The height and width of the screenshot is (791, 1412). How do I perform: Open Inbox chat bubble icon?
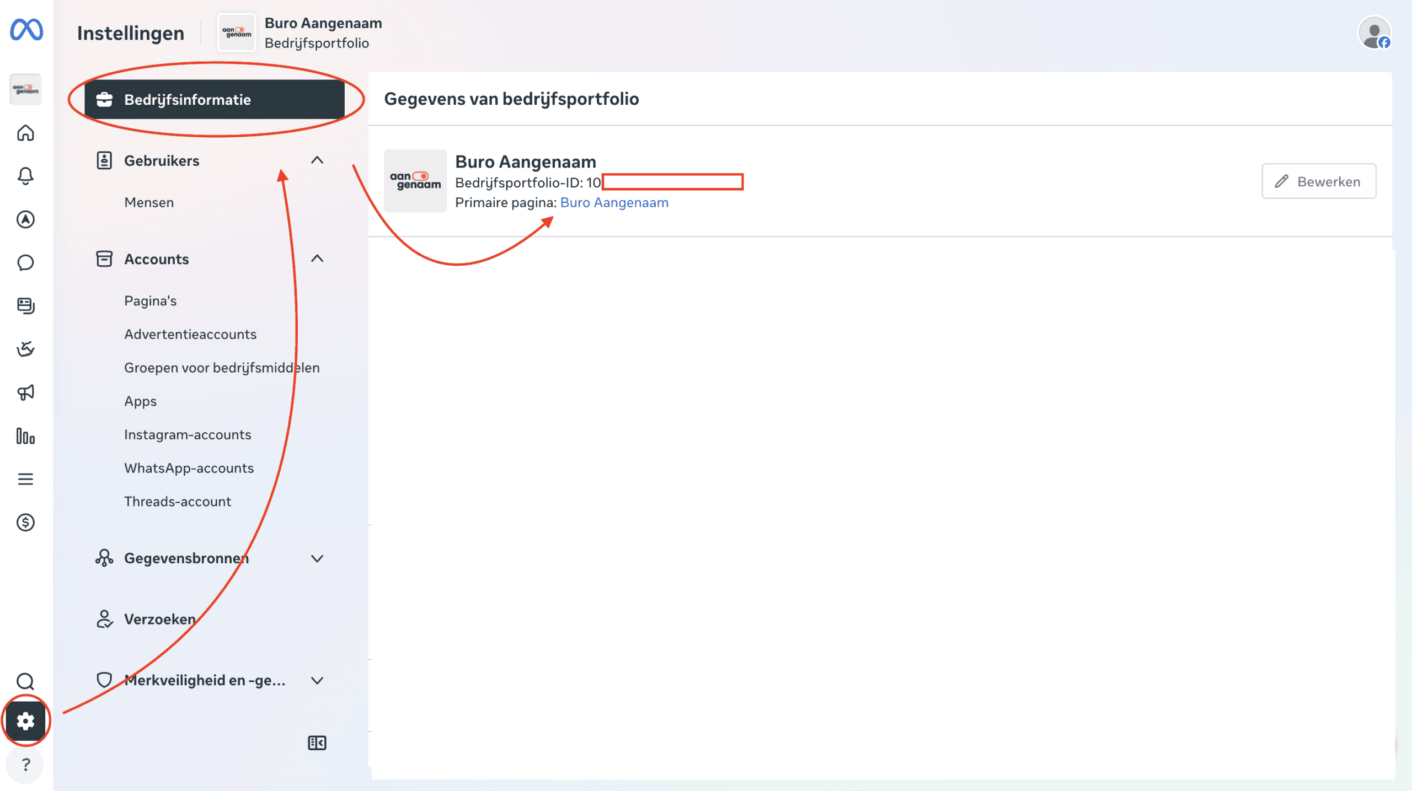coord(25,262)
